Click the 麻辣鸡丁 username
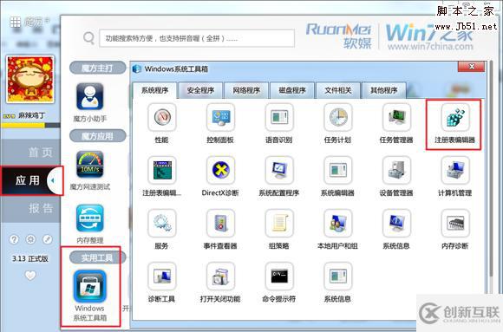 point(31,115)
